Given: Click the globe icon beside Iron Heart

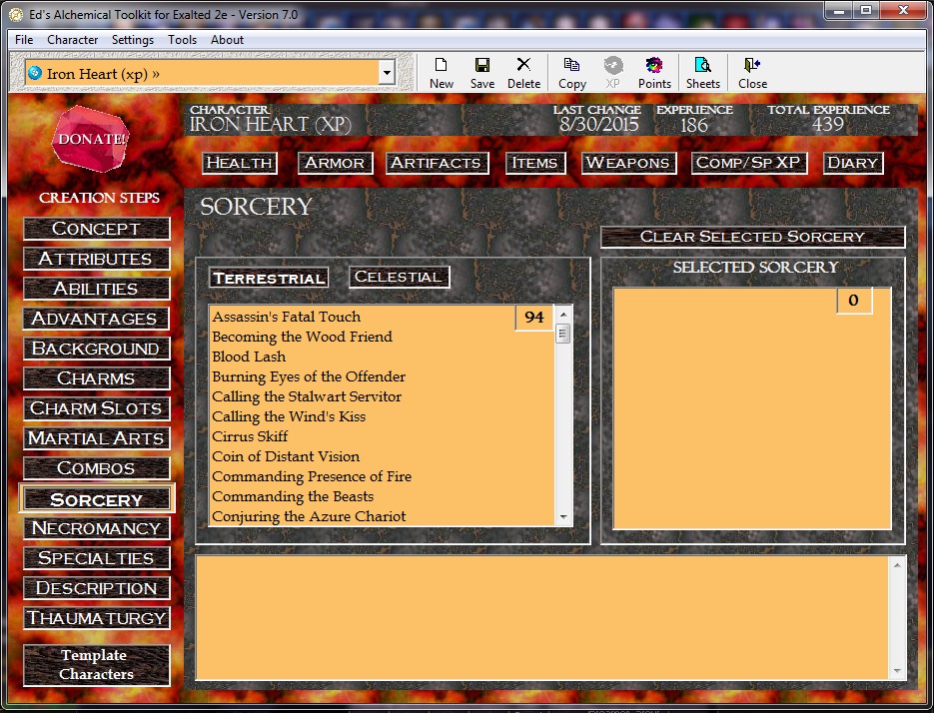Looking at the screenshot, I should [35, 73].
